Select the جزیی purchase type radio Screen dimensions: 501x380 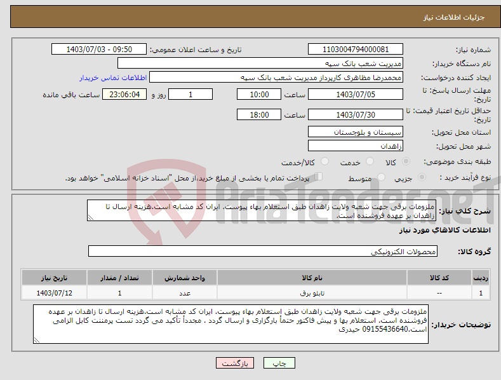point(422,177)
